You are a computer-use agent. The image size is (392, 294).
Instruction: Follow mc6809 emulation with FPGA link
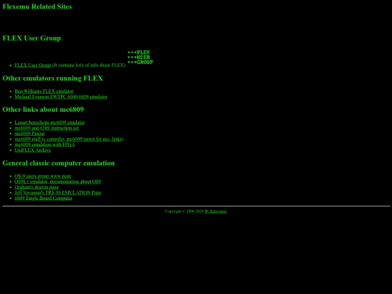[x=44, y=144]
